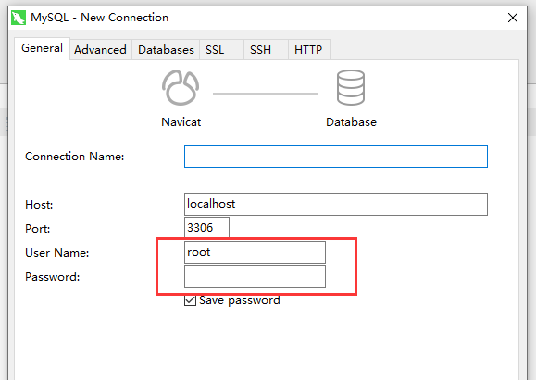This screenshot has width=536, height=380.
Task: Click the User Name label
Action: pyautogui.click(x=57, y=253)
